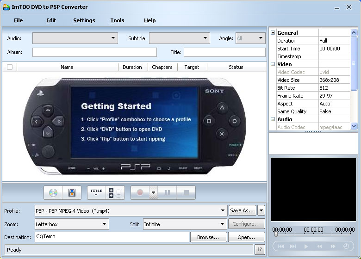Open the Tools menu
The width and height of the screenshot is (361, 259).
(117, 20)
